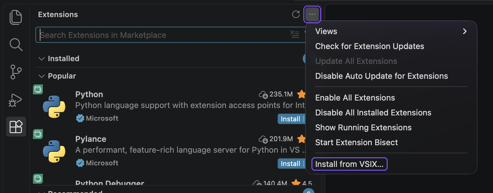The height and width of the screenshot is (193, 493).
Task: Click the Microsoft verified badge under Pylance
Action: pyautogui.click(x=80, y=163)
